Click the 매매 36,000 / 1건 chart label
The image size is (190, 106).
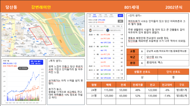pyautogui.click(x=10, y=64)
